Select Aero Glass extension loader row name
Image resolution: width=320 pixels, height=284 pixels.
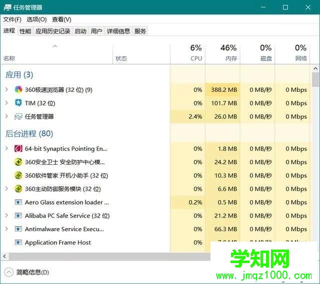click(66, 202)
